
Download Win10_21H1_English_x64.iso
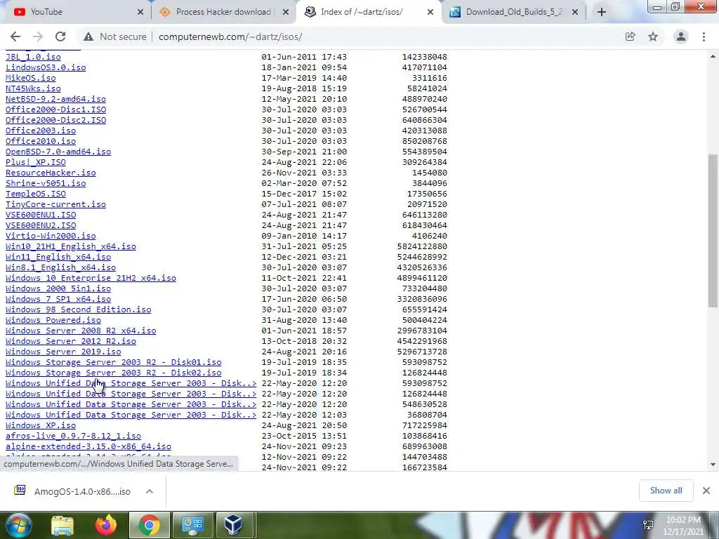click(71, 246)
